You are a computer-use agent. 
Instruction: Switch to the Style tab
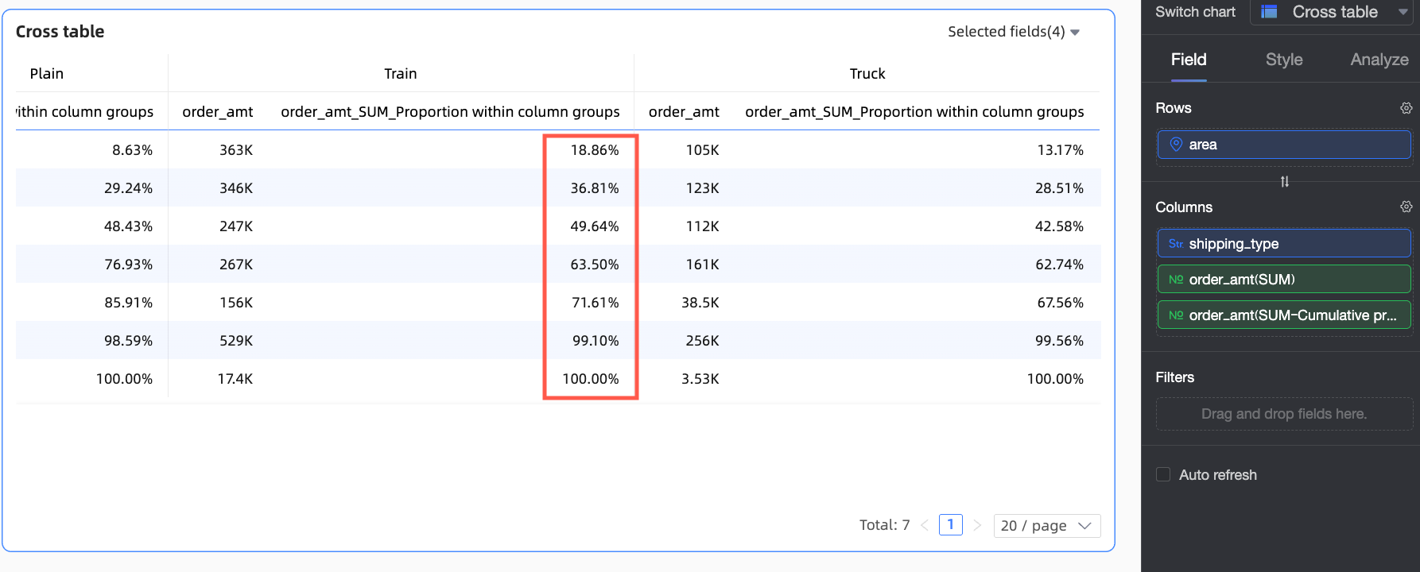click(1283, 60)
